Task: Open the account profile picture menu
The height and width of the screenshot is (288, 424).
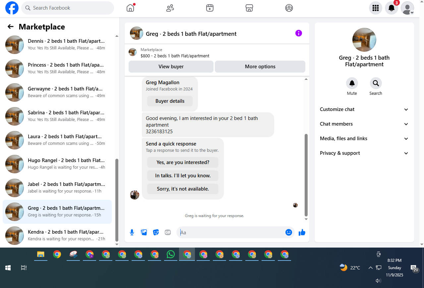Action: click(407, 8)
